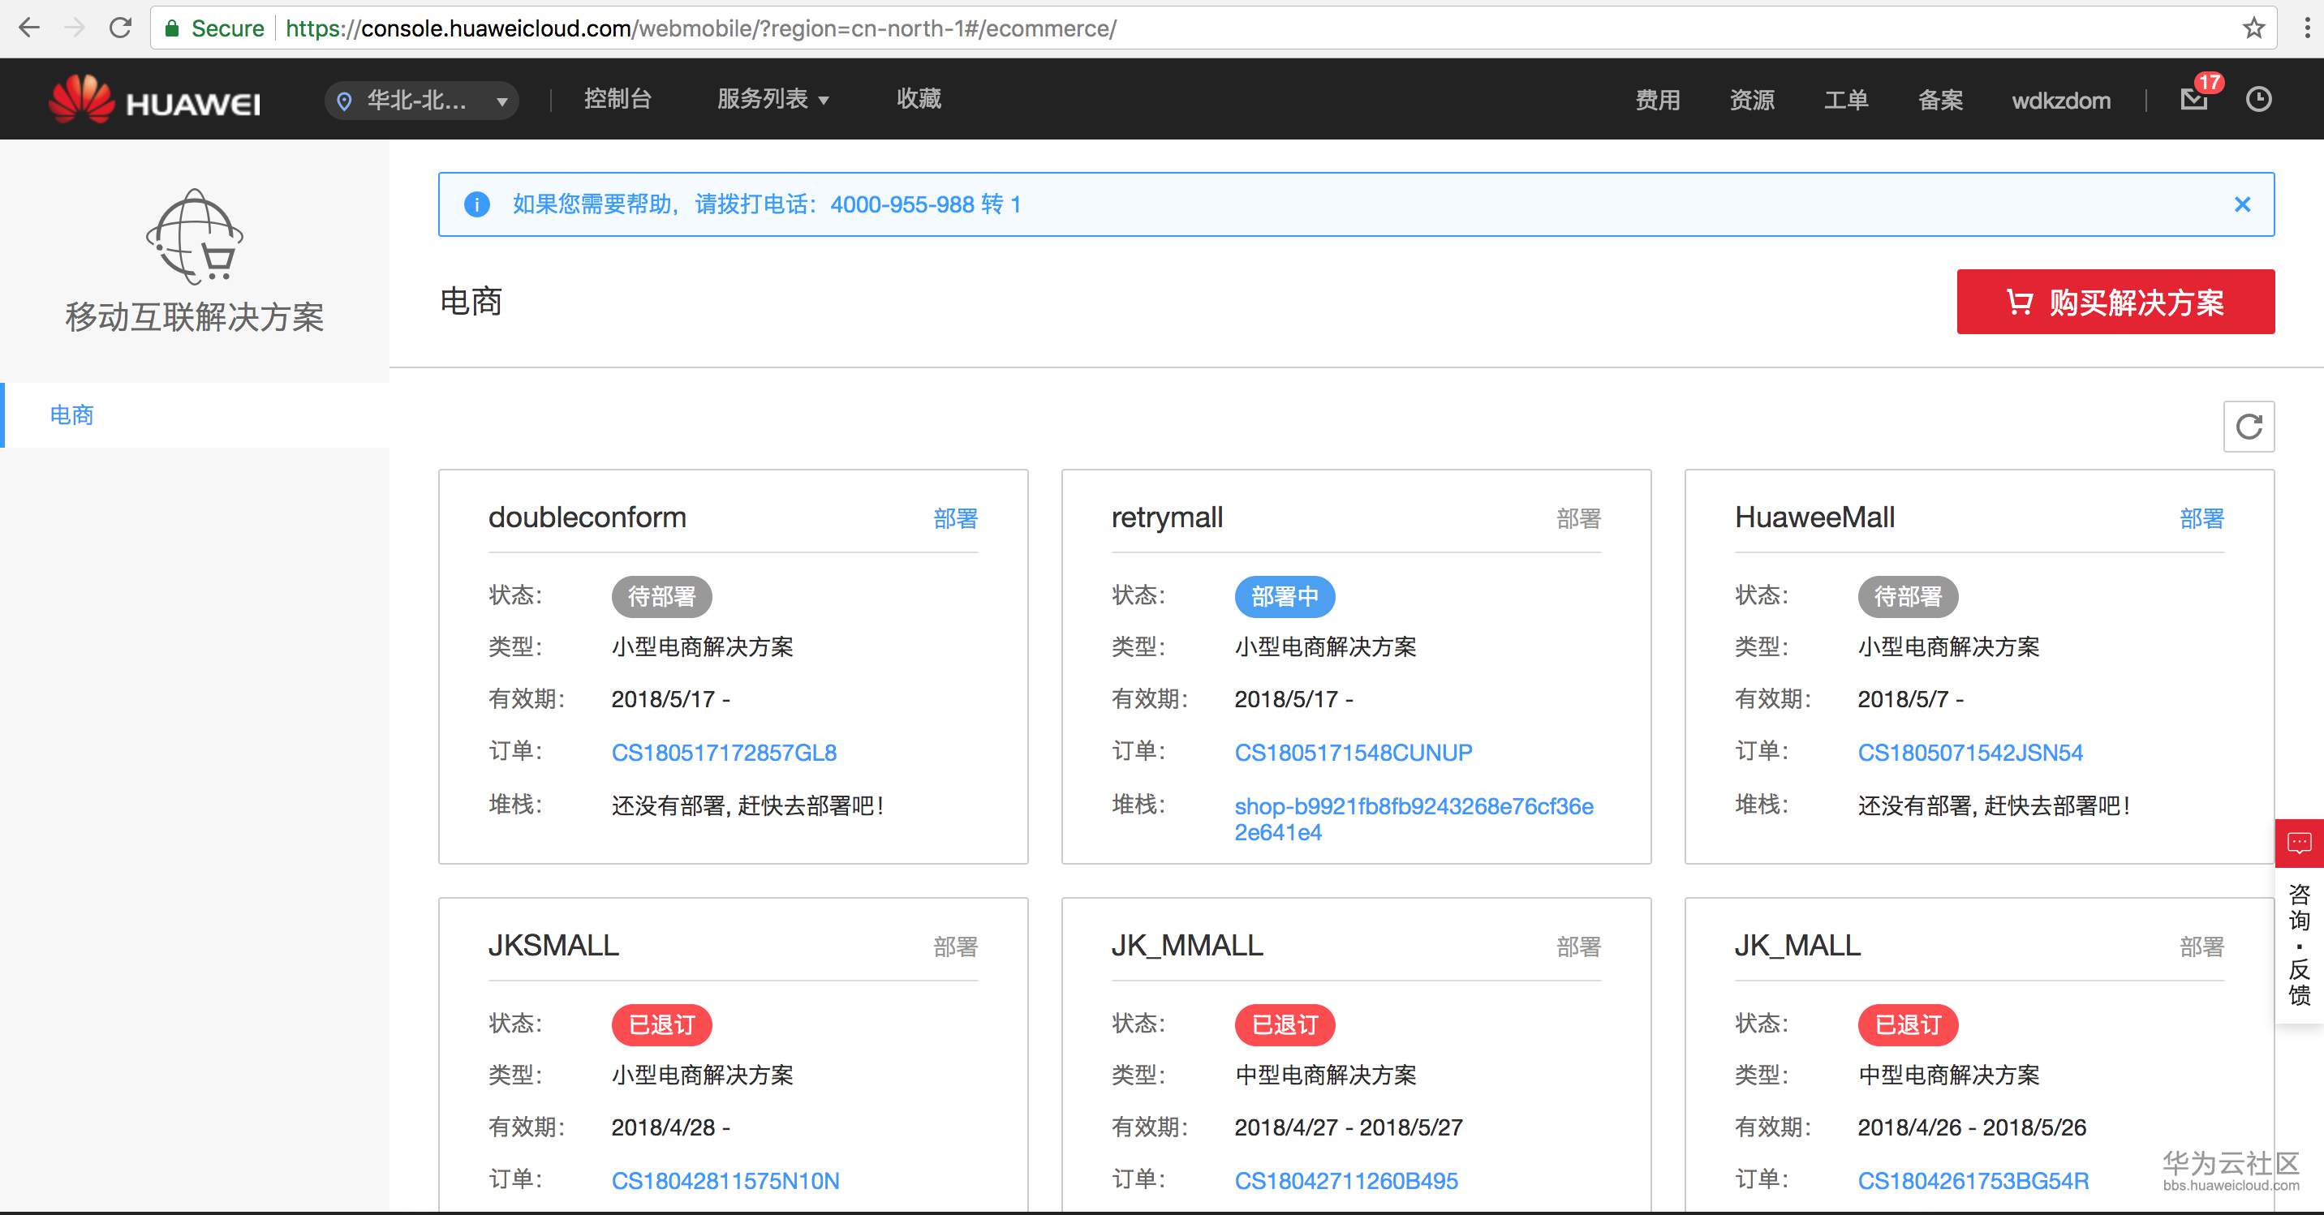Click the Huawei logo in header
Screen dimensions: 2324x1215
(x=154, y=99)
